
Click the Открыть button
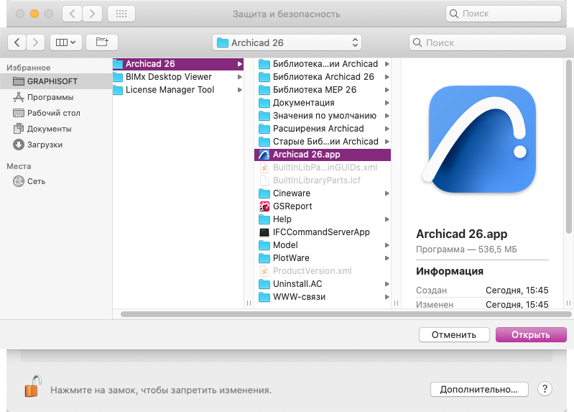[531, 334]
